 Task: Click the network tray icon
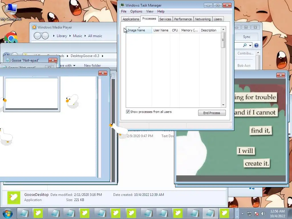(x=249, y=214)
